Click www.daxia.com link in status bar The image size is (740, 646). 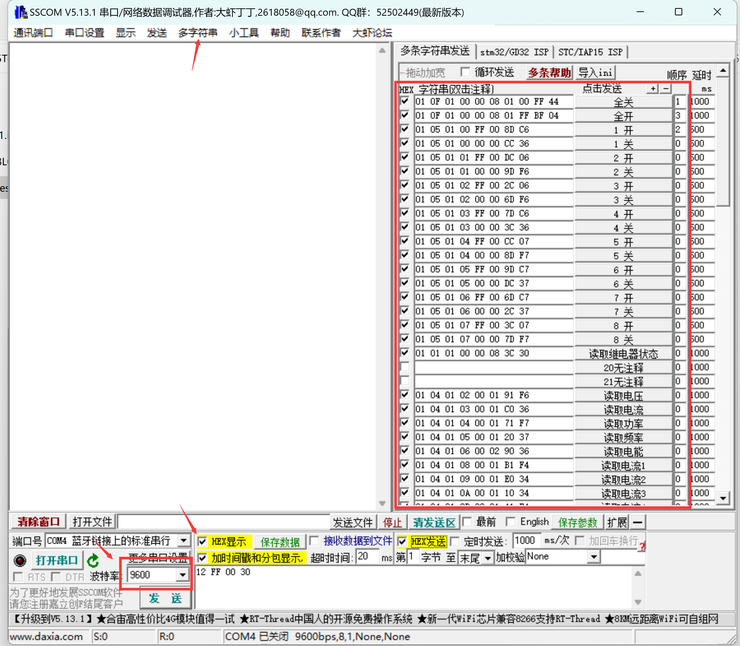[x=46, y=636]
